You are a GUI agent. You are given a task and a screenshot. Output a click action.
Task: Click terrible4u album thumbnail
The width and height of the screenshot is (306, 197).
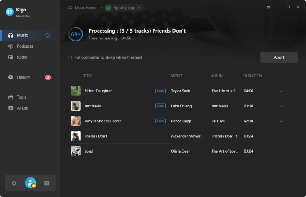[76, 106]
